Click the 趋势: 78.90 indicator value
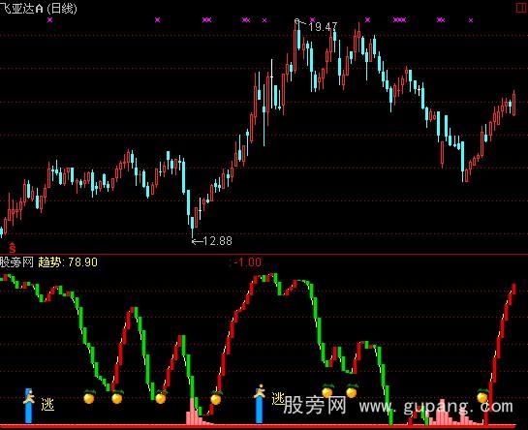 pyautogui.click(x=68, y=262)
